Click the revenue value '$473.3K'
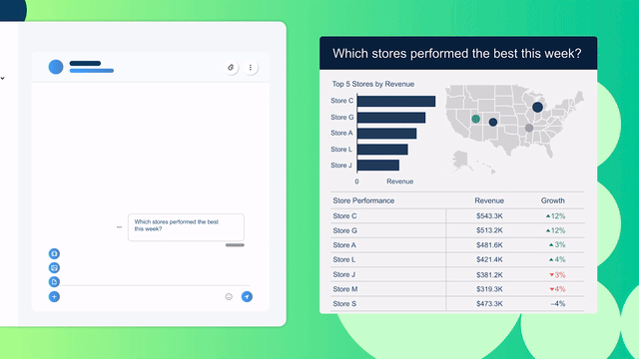The height and width of the screenshot is (359, 639). pyautogui.click(x=489, y=304)
